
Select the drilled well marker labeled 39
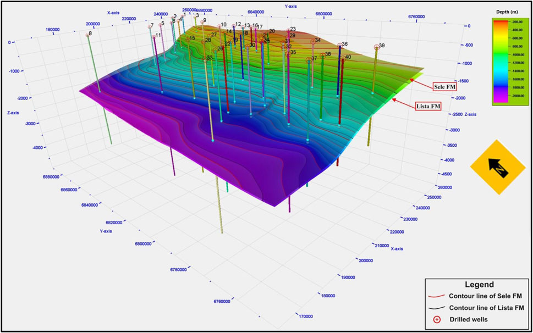377,47
